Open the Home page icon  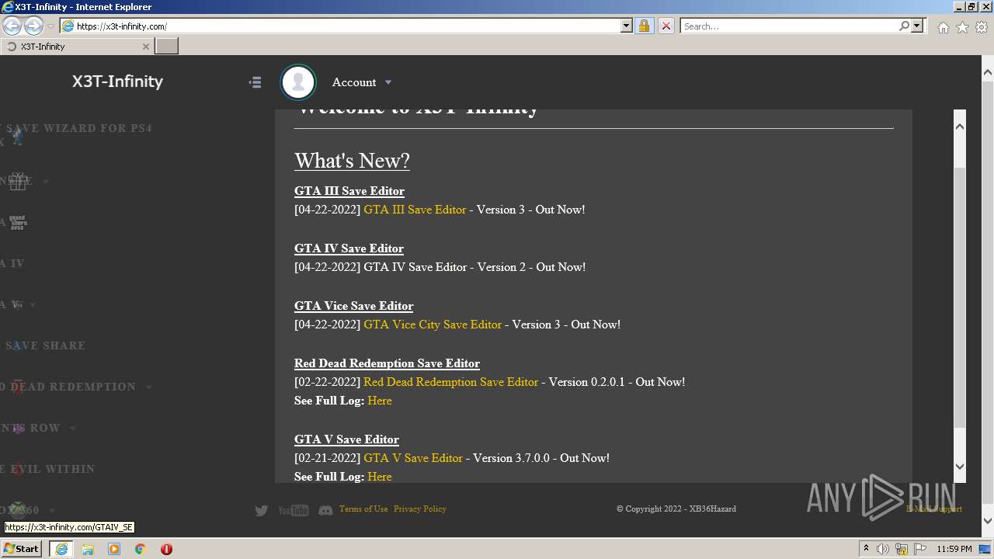point(943,27)
